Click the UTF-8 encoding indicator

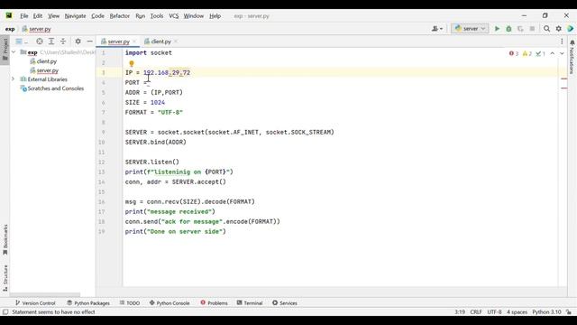point(494,312)
